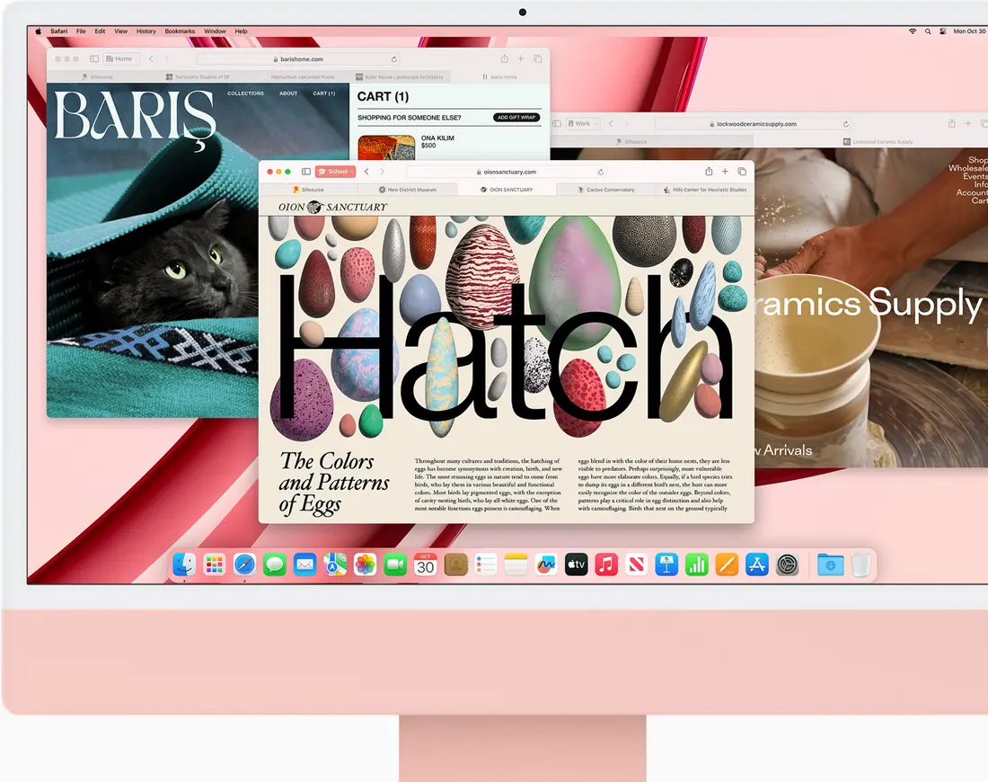Click Events link on Lockwood page
Viewport: 988px width, 782px height.
975,176
